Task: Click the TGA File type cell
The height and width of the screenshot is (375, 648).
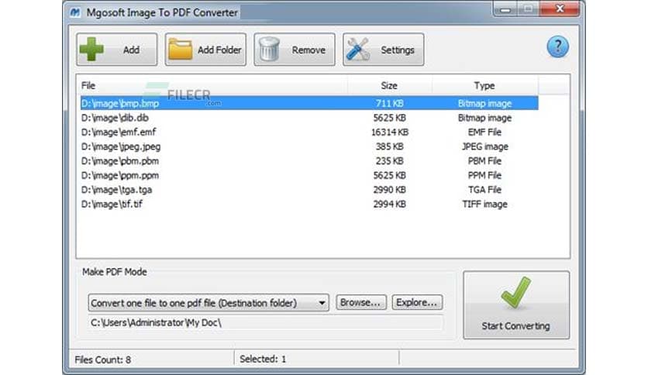Action: click(x=484, y=190)
